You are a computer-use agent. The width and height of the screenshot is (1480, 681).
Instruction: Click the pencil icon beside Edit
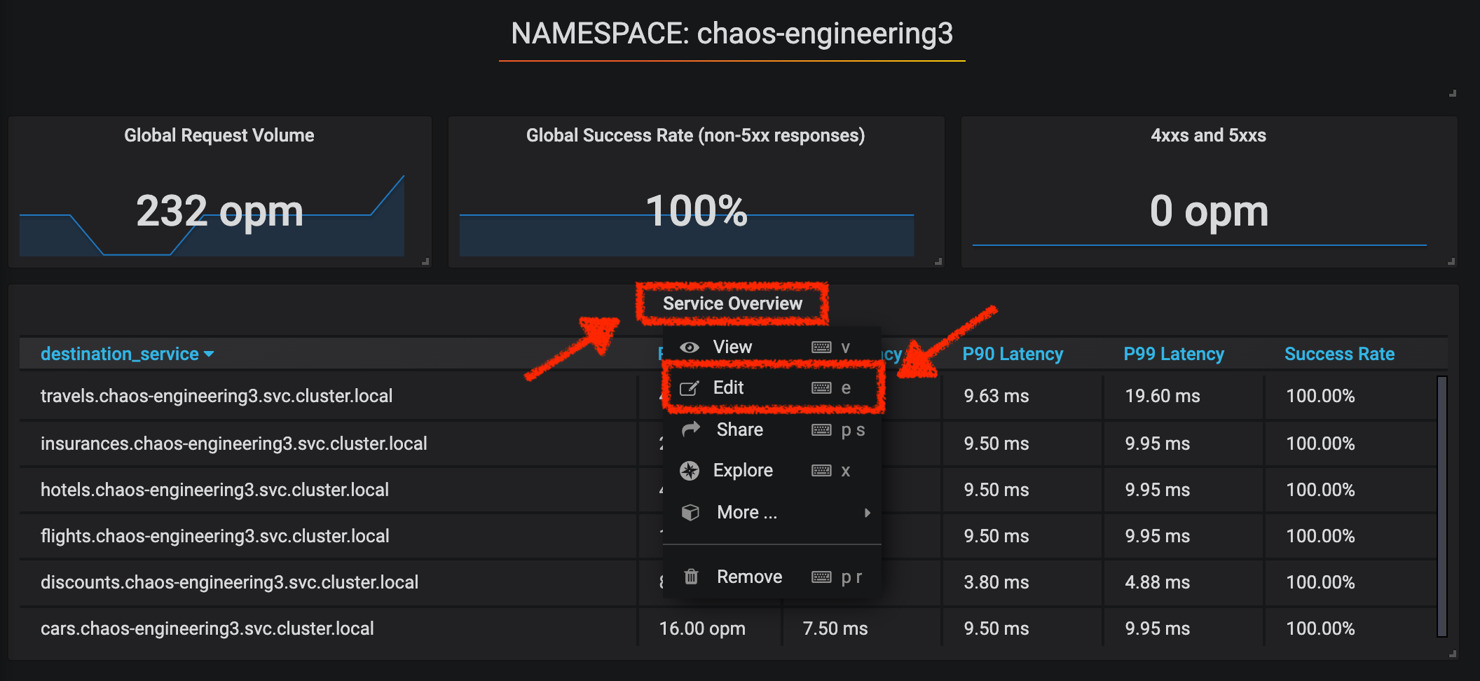(x=690, y=388)
